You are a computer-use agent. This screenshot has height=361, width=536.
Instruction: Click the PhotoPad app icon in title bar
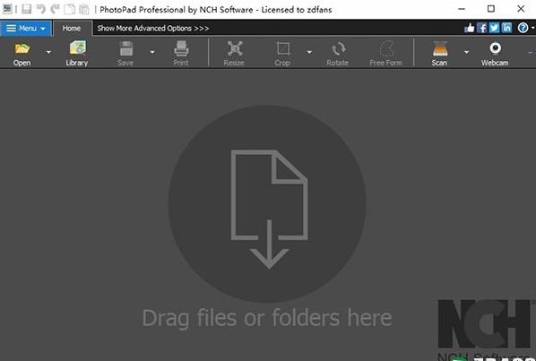click(7, 9)
